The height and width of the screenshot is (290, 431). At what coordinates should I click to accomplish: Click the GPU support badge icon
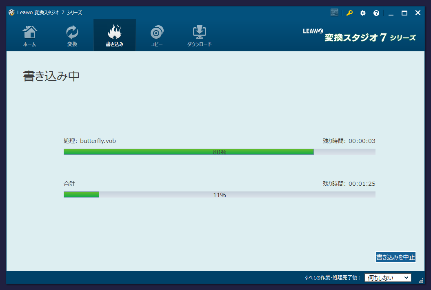pos(335,13)
